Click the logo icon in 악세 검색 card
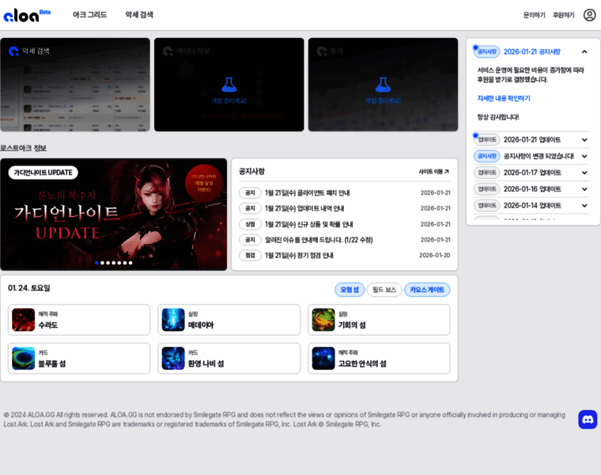This screenshot has height=475, width=601. pyautogui.click(x=13, y=51)
